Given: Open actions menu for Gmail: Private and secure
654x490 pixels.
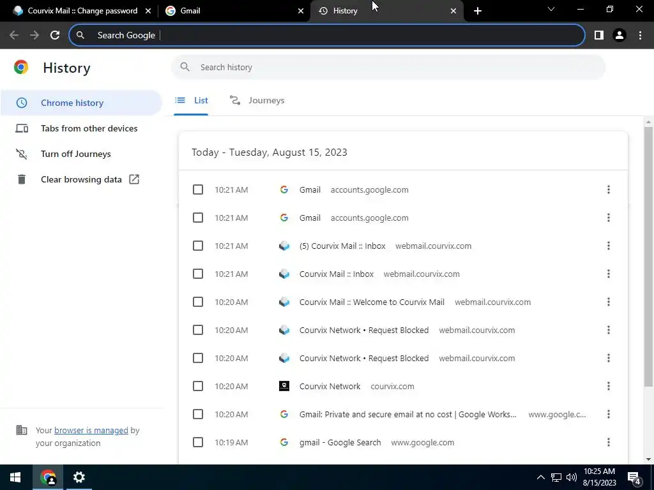Looking at the screenshot, I should pyautogui.click(x=609, y=414).
